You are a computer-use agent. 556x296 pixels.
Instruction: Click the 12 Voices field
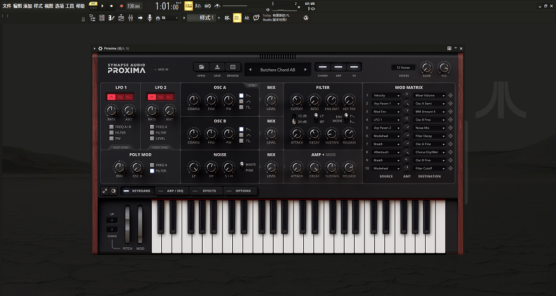(404, 67)
